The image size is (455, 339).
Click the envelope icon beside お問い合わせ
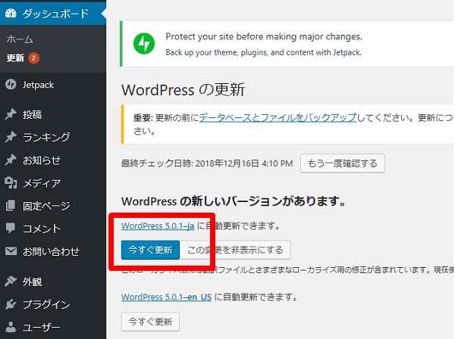pyautogui.click(x=11, y=251)
